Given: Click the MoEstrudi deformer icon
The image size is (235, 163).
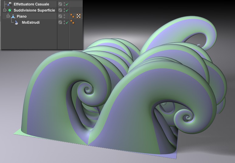Looking at the screenshot, I should pos(16,23).
